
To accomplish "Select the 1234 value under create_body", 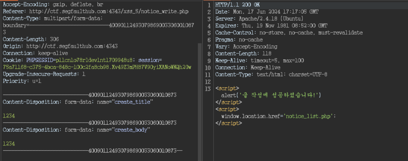I will point(9,144).
